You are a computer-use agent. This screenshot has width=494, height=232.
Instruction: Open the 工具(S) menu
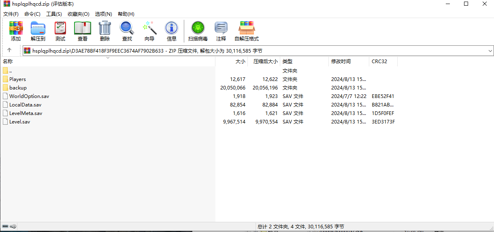(x=54, y=14)
